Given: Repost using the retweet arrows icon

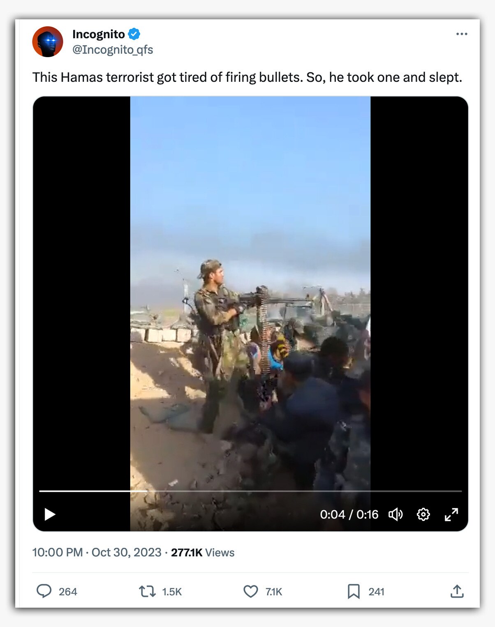Looking at the screenshot, I should click(x=147, y=591).
